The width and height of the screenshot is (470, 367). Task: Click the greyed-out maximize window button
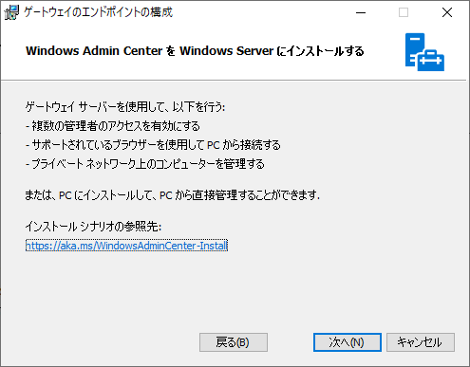click(404, 12)
